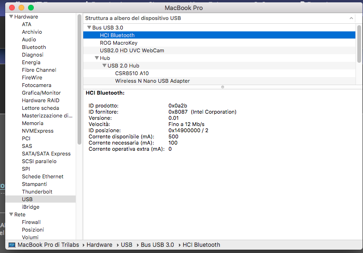
Task: Open Posizioni under Rete
Action: pyautogui.click(x=33, y=230)
